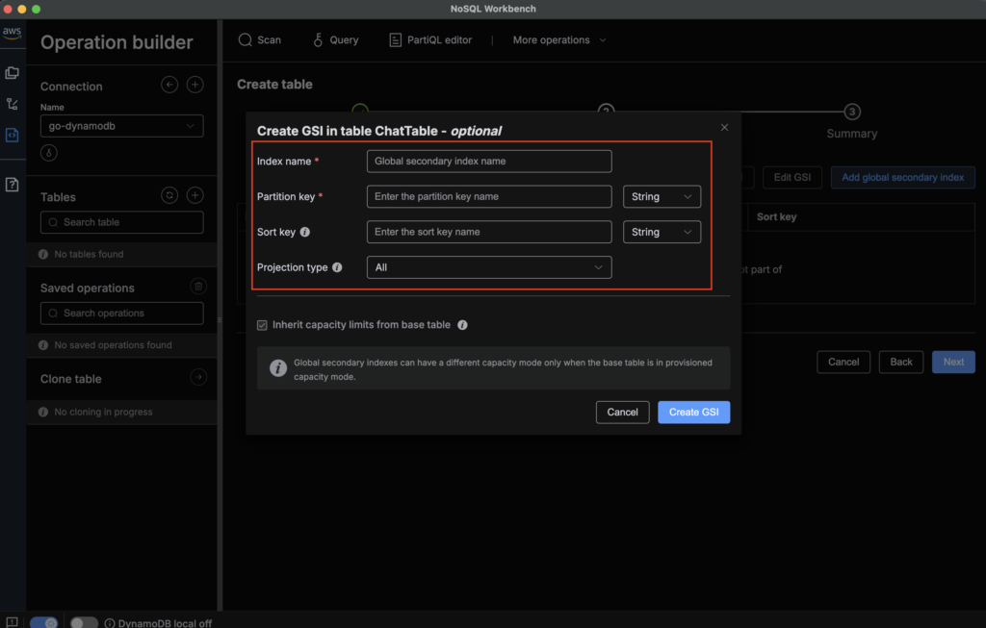Close the Create GSI dialog with X

[x=724, y=127]
